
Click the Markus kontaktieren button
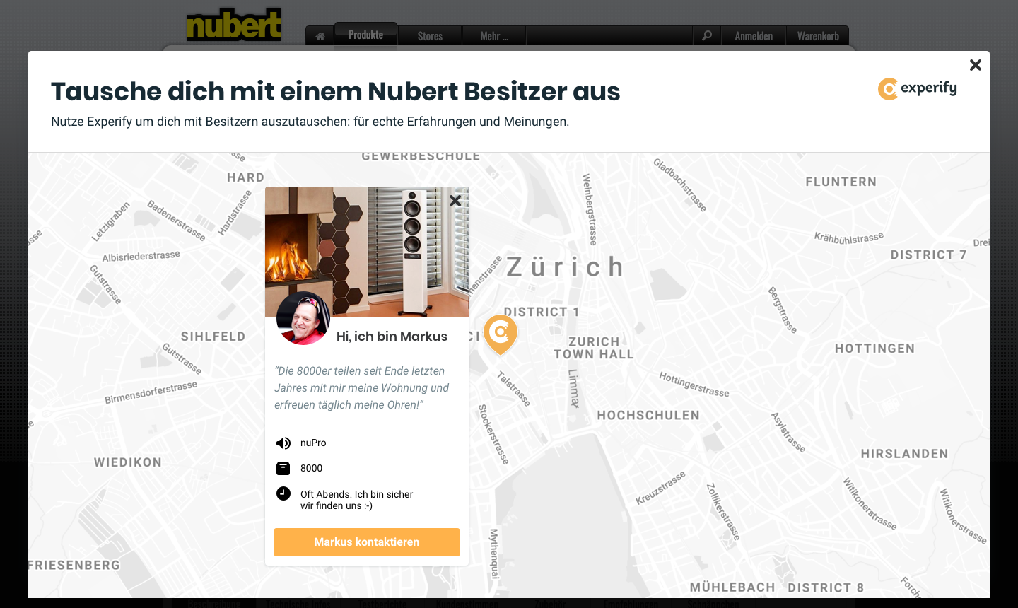367,542
